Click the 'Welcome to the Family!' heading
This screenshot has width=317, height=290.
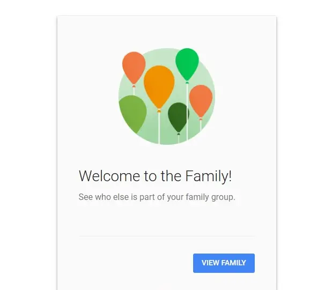[155, 176]
